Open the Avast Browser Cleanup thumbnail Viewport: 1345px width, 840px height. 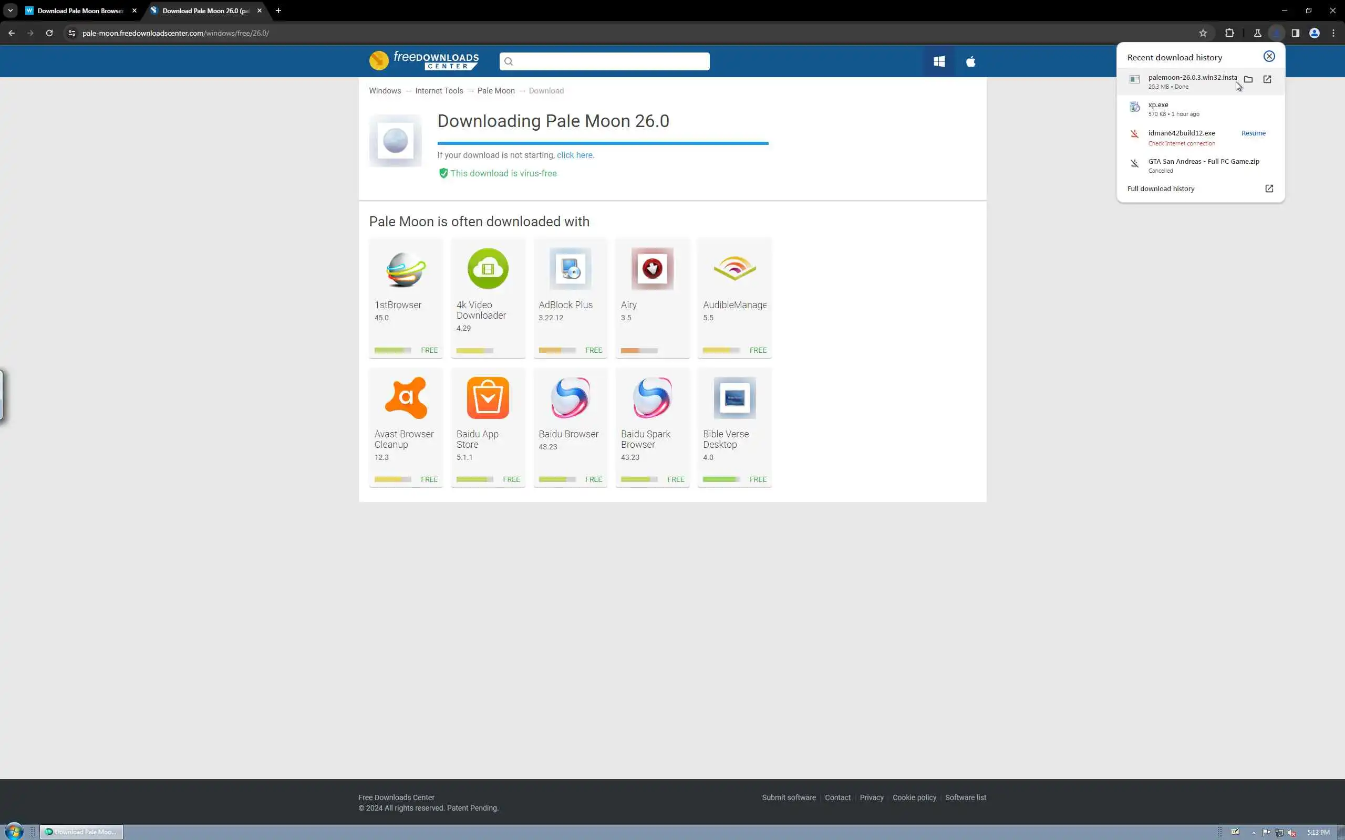tap(406, 398)
